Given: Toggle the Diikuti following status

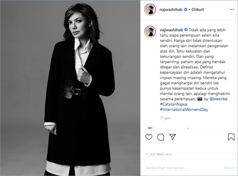Looking at the screenshot, I should pos(197,9).
